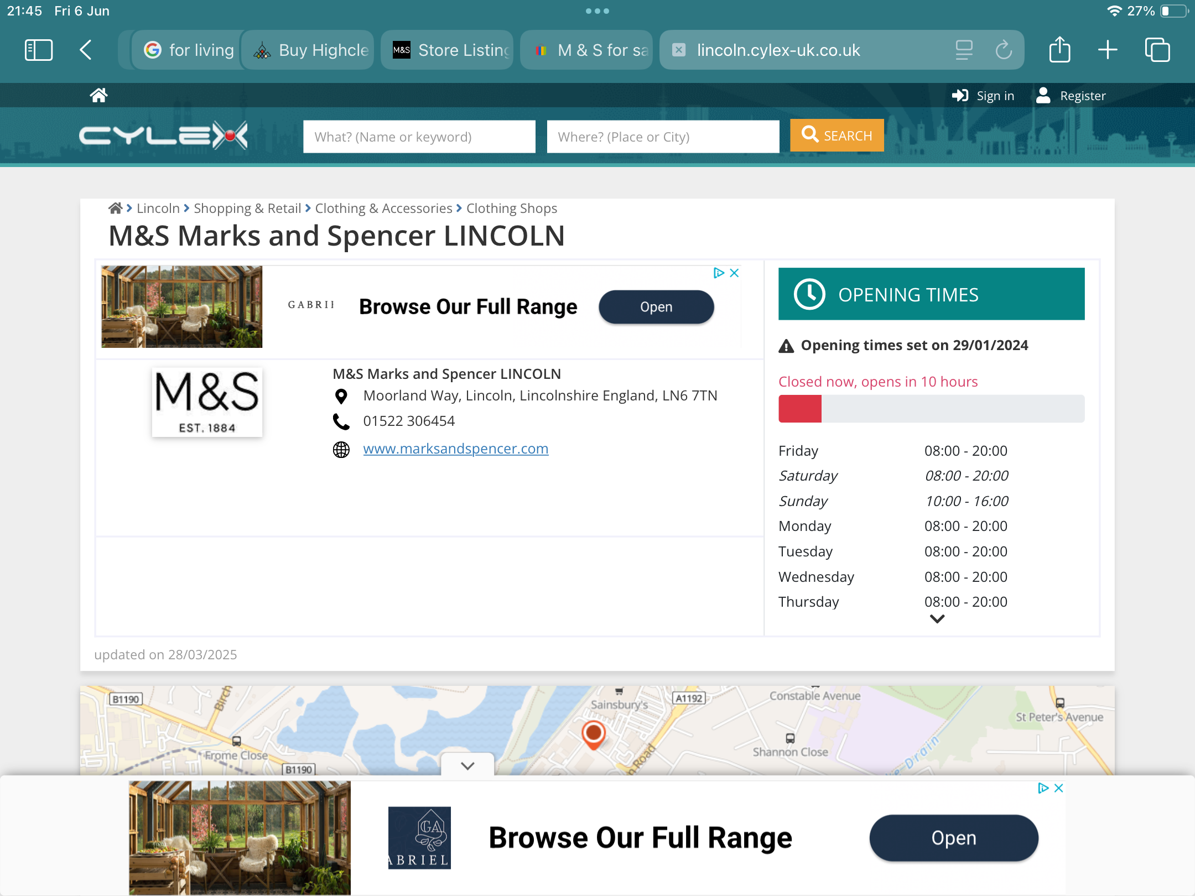Image resolution: width=1195 pixels, height=896 pixels.
Task: Collapse the map with chevron tab
Action: [467, 765]
